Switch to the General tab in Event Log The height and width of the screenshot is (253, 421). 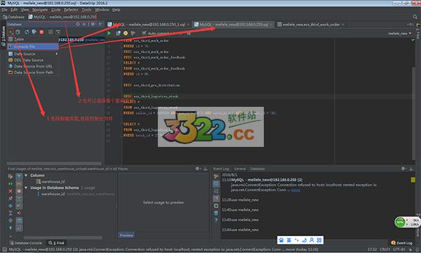point(240,169)
